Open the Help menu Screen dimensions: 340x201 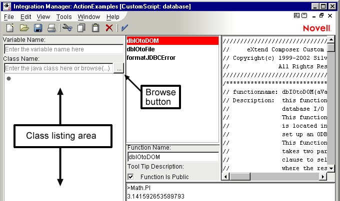[113, 17]
